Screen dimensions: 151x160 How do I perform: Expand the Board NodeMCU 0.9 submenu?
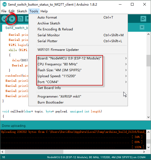(x=78, y=58)
